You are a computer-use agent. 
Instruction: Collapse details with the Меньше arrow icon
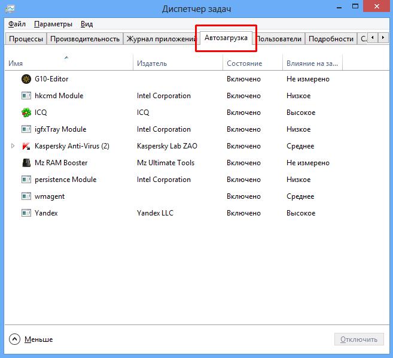[x=14, y=339]
